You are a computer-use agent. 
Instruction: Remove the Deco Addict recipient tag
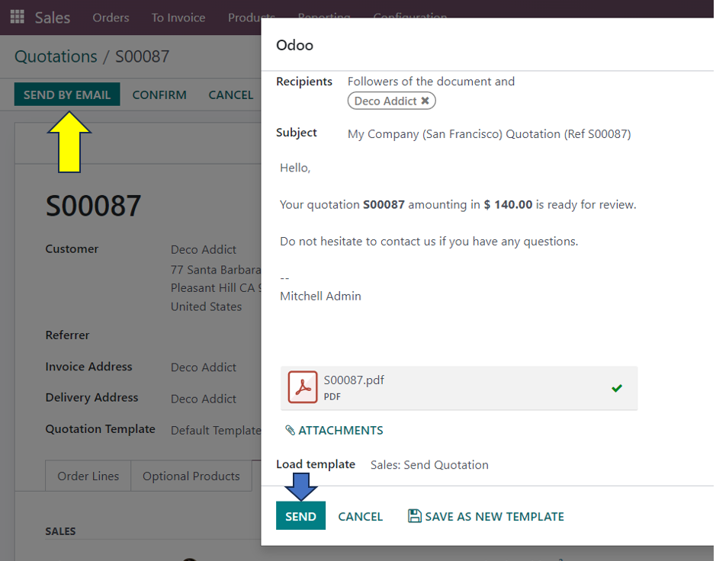point(425,101)
